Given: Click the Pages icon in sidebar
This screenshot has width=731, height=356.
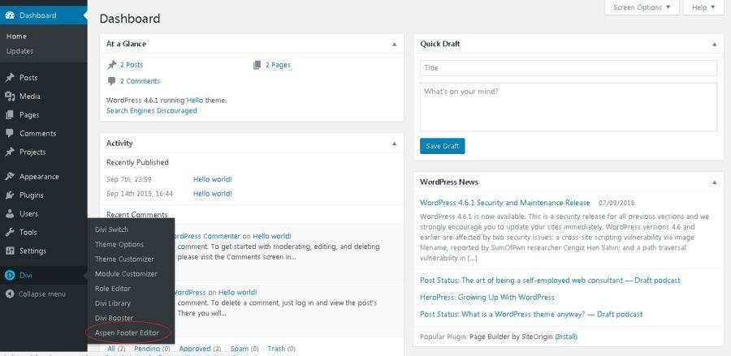Looking at the screenshot, I should [x=10, y=115].
